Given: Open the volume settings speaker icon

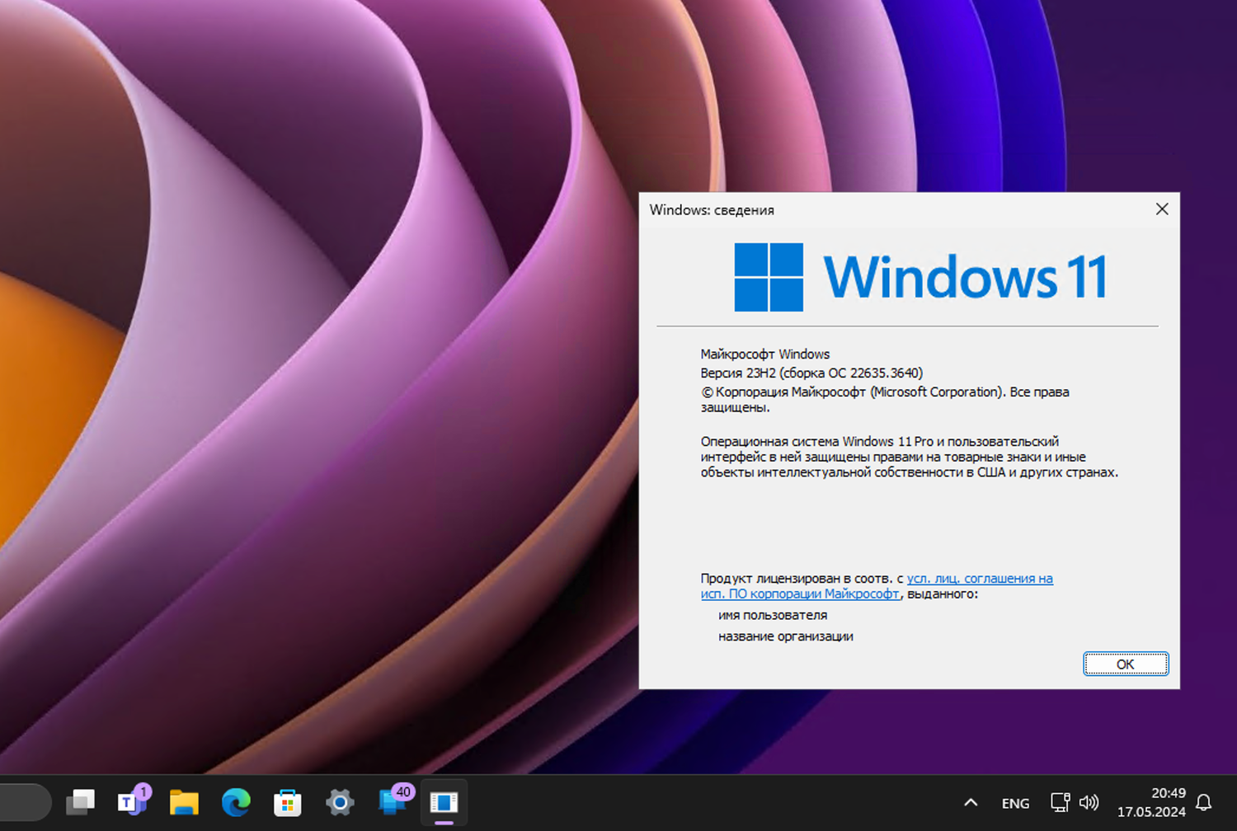Looking at the screenshot, I should point(1089,802).
